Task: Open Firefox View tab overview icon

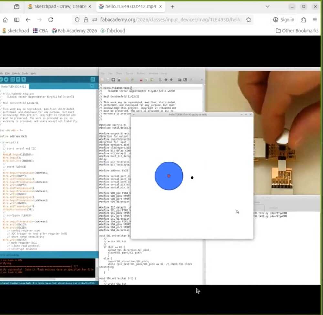Action: 17,6
